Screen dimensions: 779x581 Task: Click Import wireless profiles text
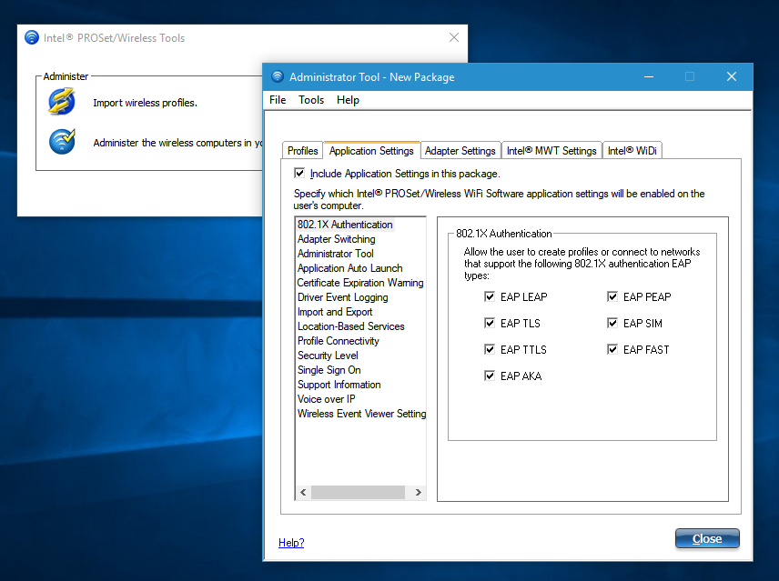pos(145,103)
